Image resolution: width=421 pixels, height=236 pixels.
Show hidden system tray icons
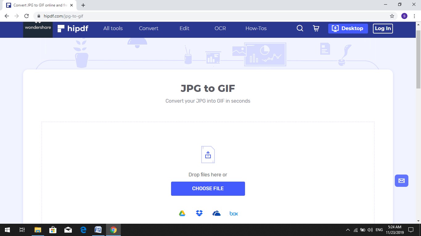pyautogui.click(x=348, y=230)
